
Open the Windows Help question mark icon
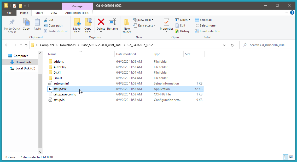pos(292,12)
